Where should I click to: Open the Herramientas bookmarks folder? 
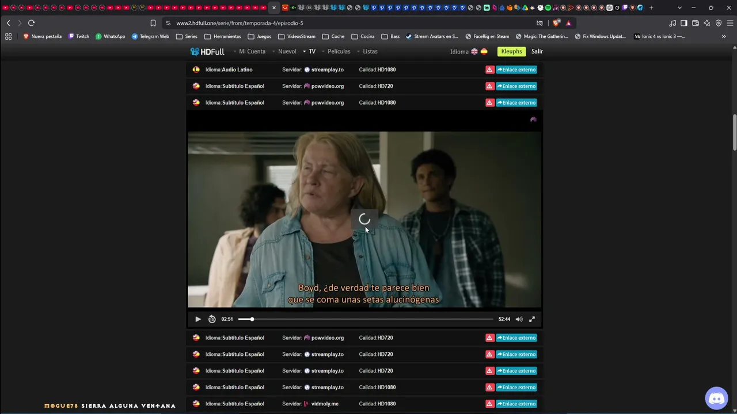(x=223, y=36)
